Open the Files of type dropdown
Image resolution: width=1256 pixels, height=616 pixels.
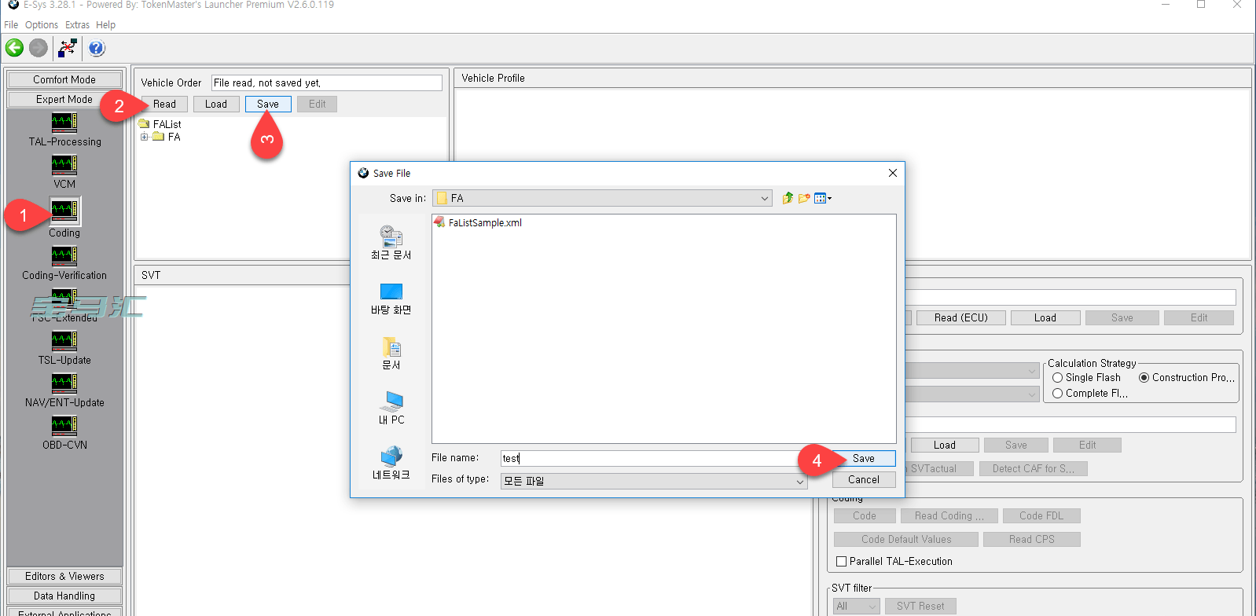point(799,482)
